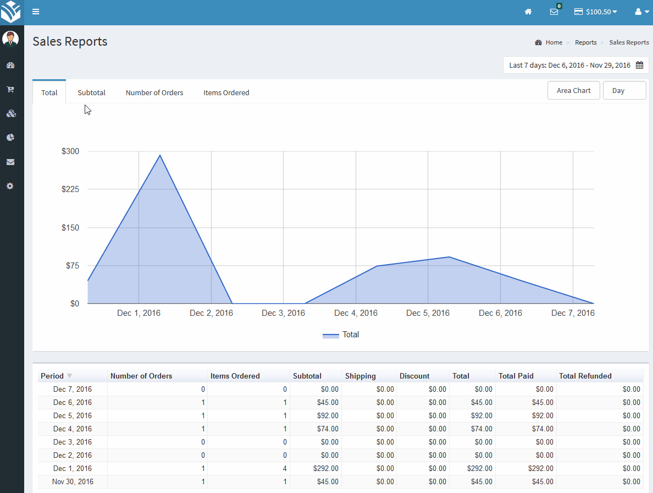The width and height of the screenshot is (653, 493).
Task: Click the Home breadcrumb link
Action: [x=554, y=42]
